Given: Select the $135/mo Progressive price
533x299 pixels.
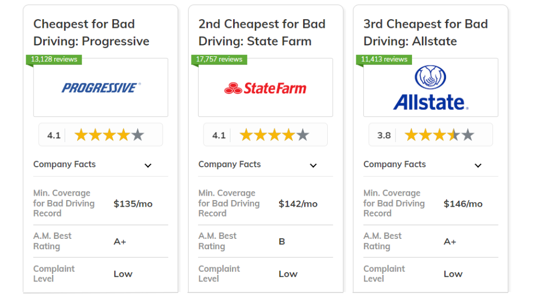Looking at the screenshot, I should (x=133, y=204).
